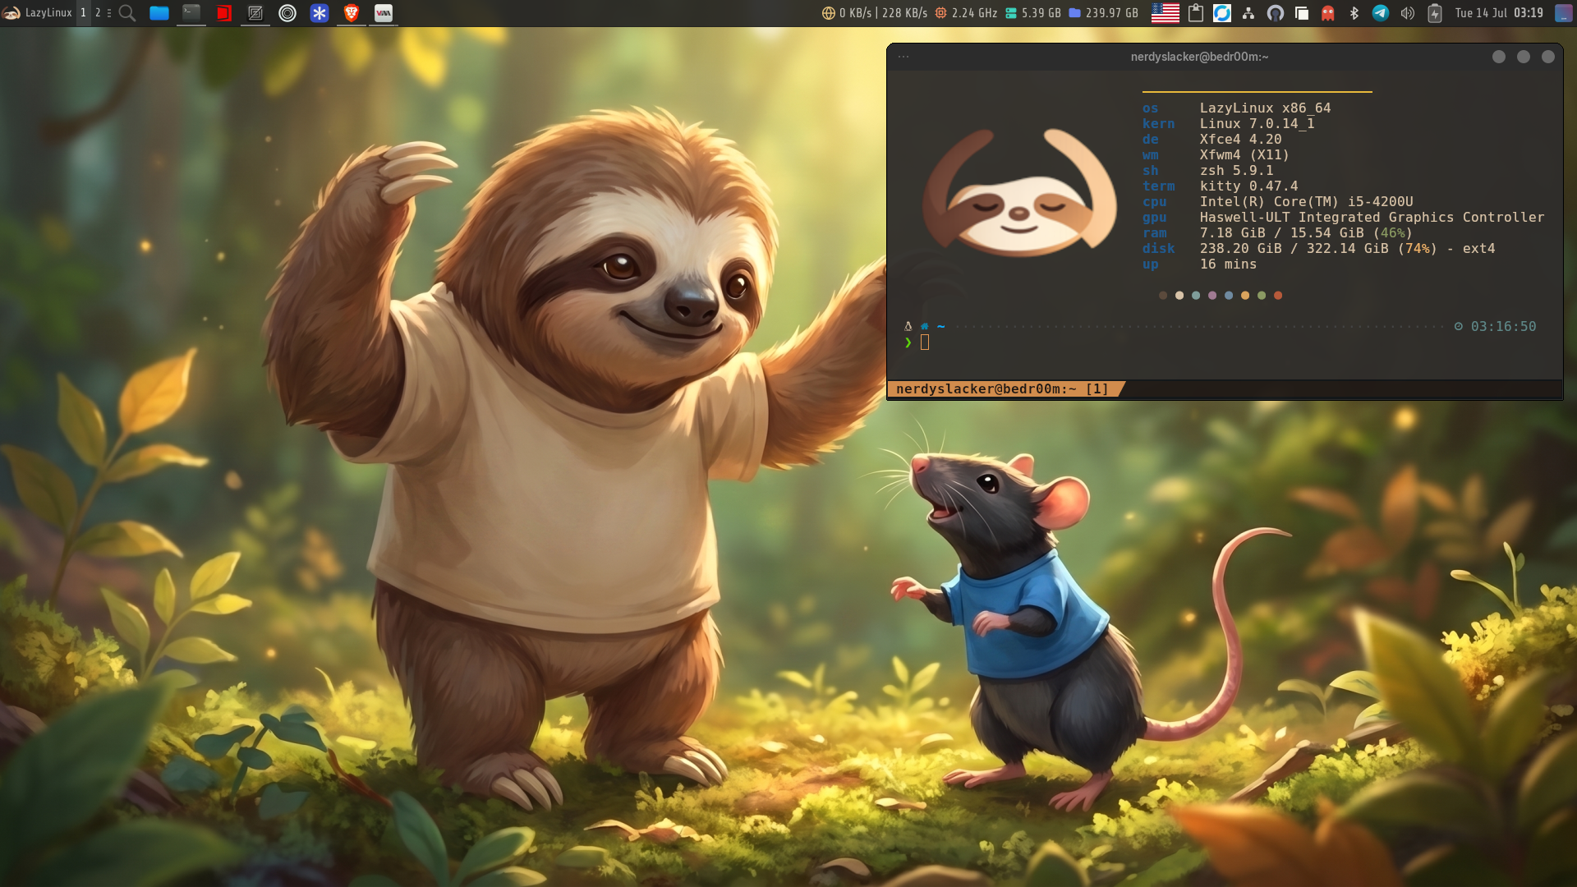Switch to workspace 2
The width and height of the screenshot is (1577, 887).
point(99,12)
